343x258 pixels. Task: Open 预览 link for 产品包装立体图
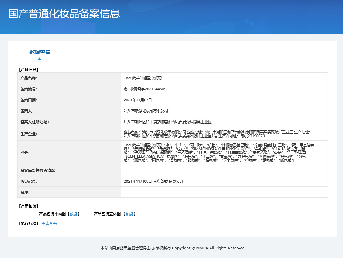[129, 214]
